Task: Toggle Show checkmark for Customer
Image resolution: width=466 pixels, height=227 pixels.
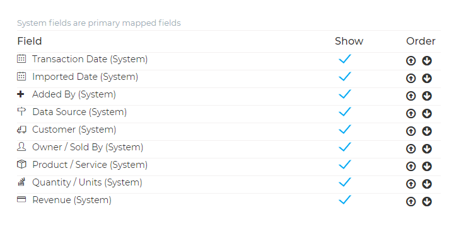Action: click(x=345, y=130)
